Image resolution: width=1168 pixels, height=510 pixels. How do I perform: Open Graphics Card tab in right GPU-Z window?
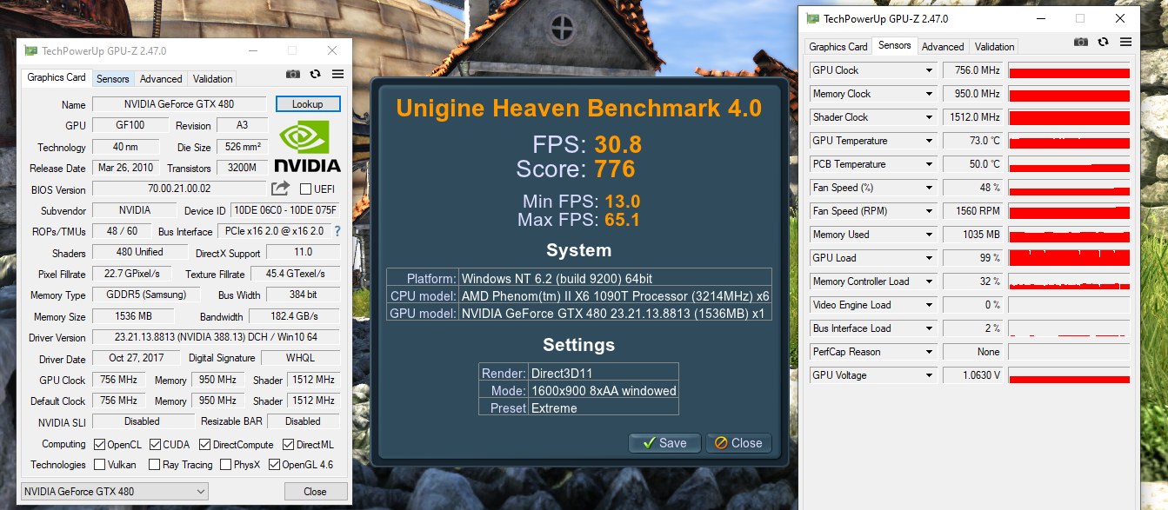838,47
